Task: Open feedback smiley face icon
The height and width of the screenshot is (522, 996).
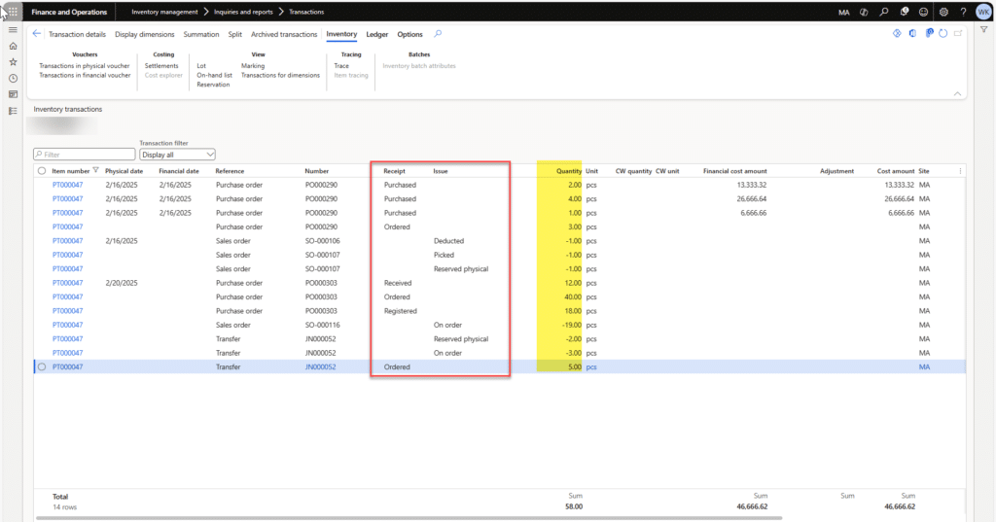Action: (x=924, y=12)
